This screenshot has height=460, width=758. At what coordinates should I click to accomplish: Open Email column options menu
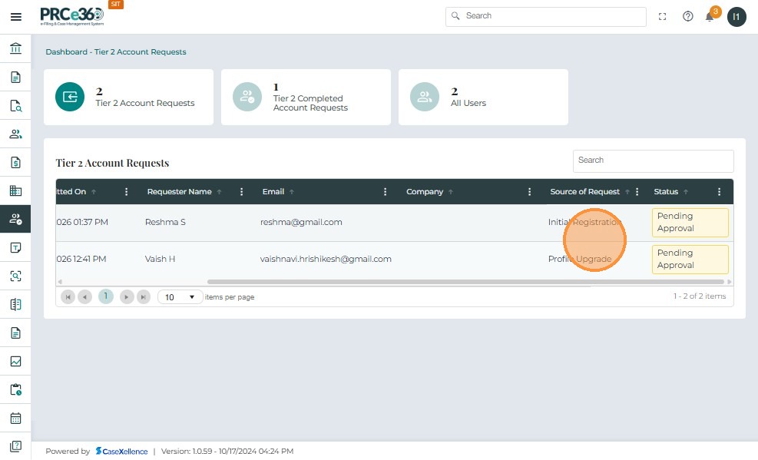[385, 192]
